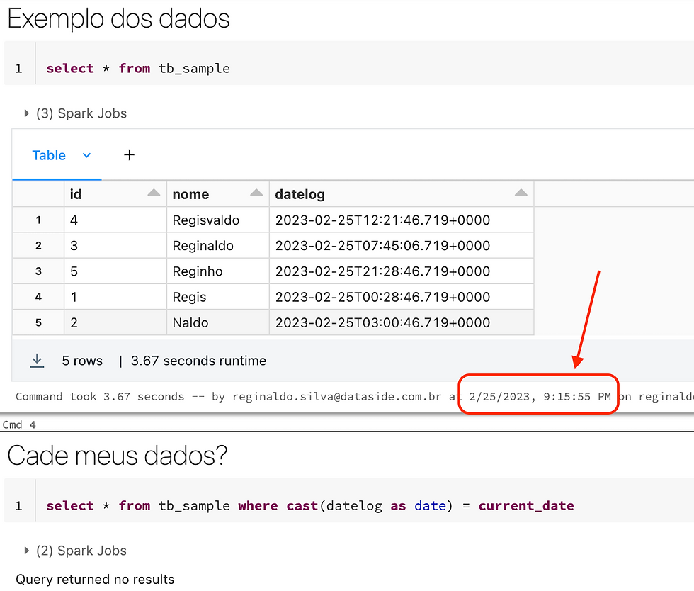
Task: Click the 'Cmd 4' cell label
Action: 19,425
